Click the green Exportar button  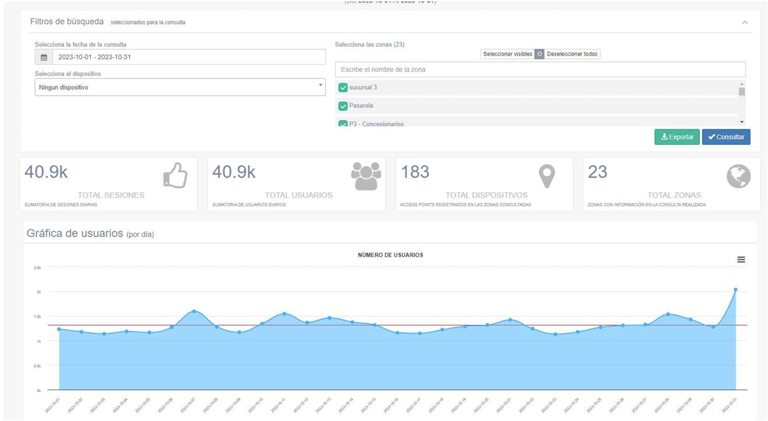(677, 137)
